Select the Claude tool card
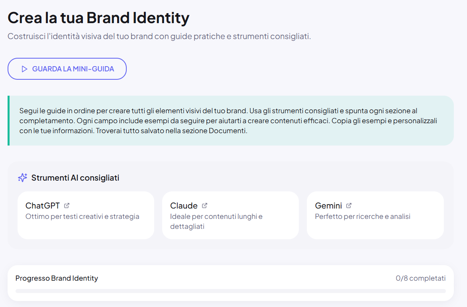This screenshot has height=307, width=467. [231, 215]
